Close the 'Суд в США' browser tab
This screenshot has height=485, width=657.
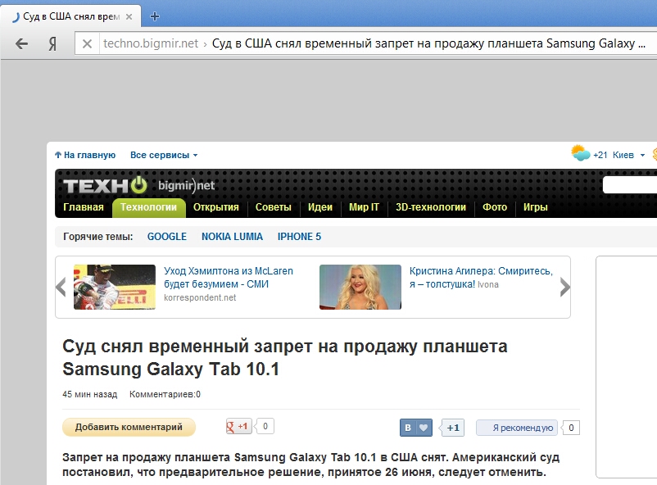coord(129,16)
